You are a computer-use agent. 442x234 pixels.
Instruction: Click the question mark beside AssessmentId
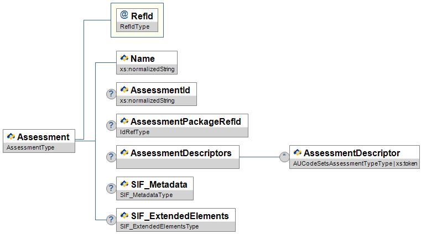pyautogui.click(x=111, y=94)
